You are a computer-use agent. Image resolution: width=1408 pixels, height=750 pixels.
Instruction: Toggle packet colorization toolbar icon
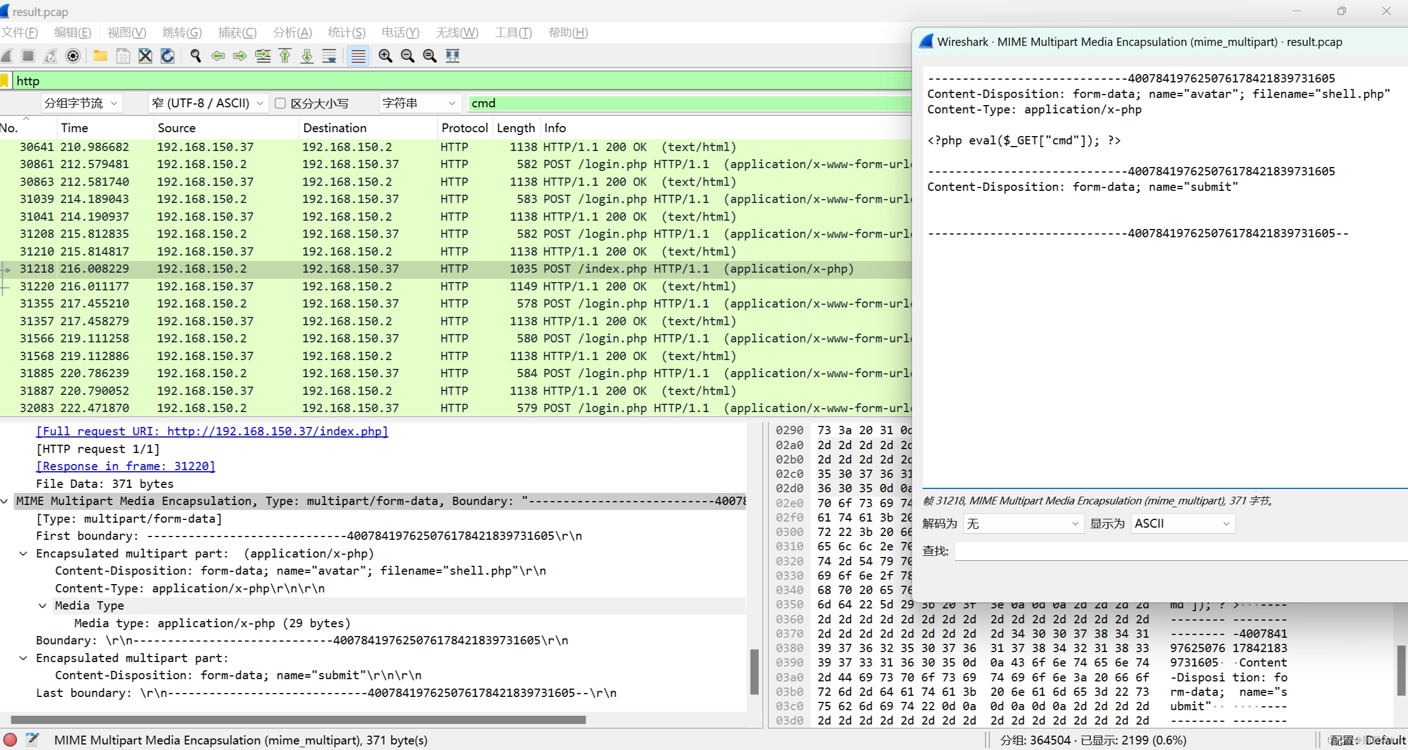(x=358, y=56)
